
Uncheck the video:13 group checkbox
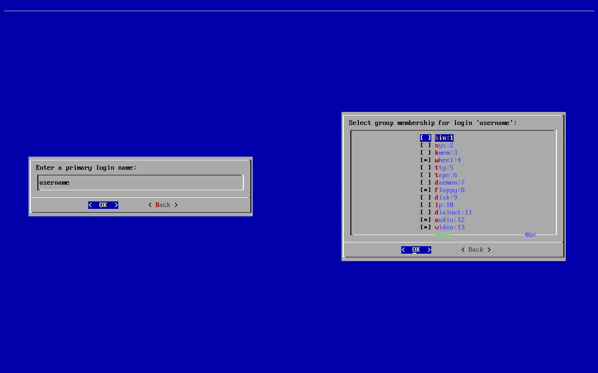426,228
